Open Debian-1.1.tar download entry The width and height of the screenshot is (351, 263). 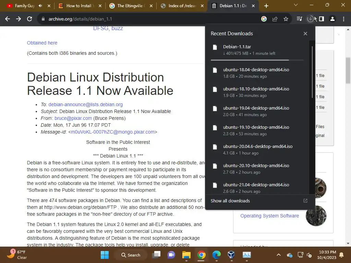(257, 50)
